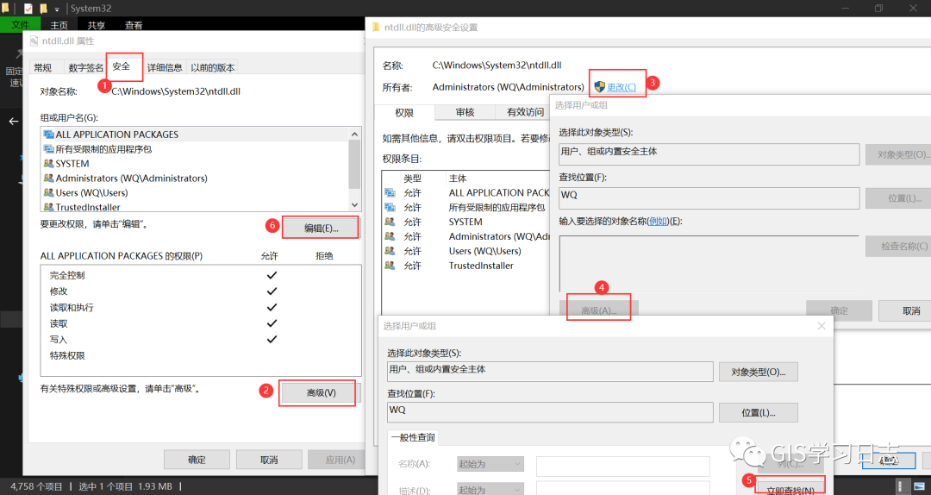This screenshot has width=931, height=495.
Task: Switch to the 详细信息 tab
Action: click(x=165, y=67)
